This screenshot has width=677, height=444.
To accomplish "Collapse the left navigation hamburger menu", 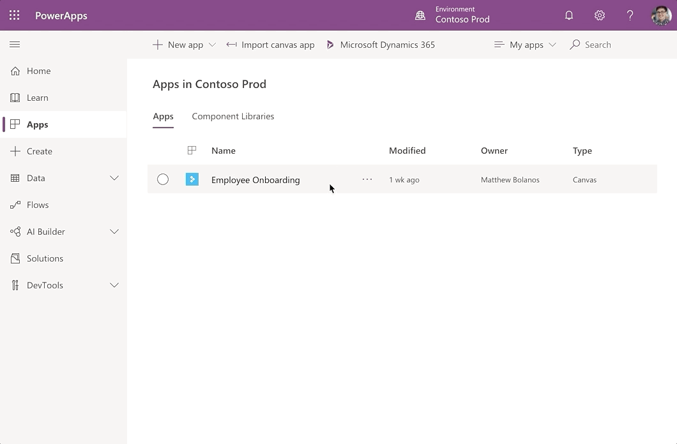I will (x=15, y=45).
